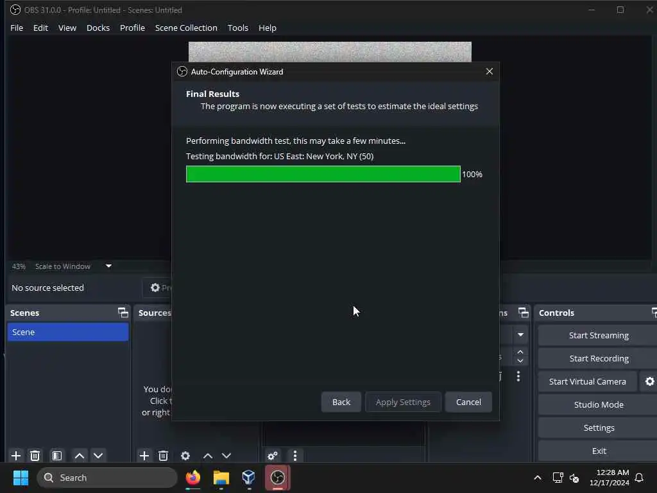This screenshot has height=493, width=657.
Task: Add a new source with plus icon
Action: (144, 456)
